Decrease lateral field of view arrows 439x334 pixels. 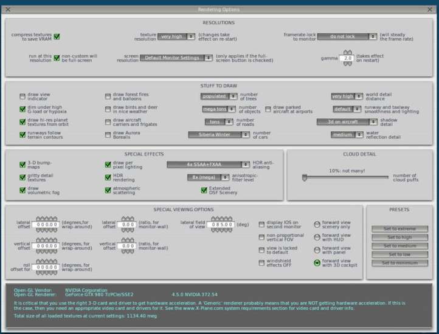[x=222, y=230]
